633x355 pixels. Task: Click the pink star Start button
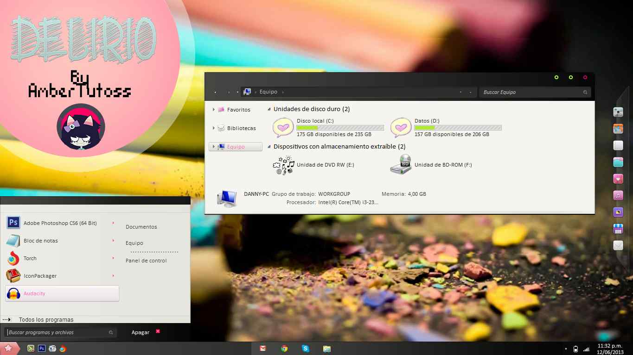click(9, 348)
